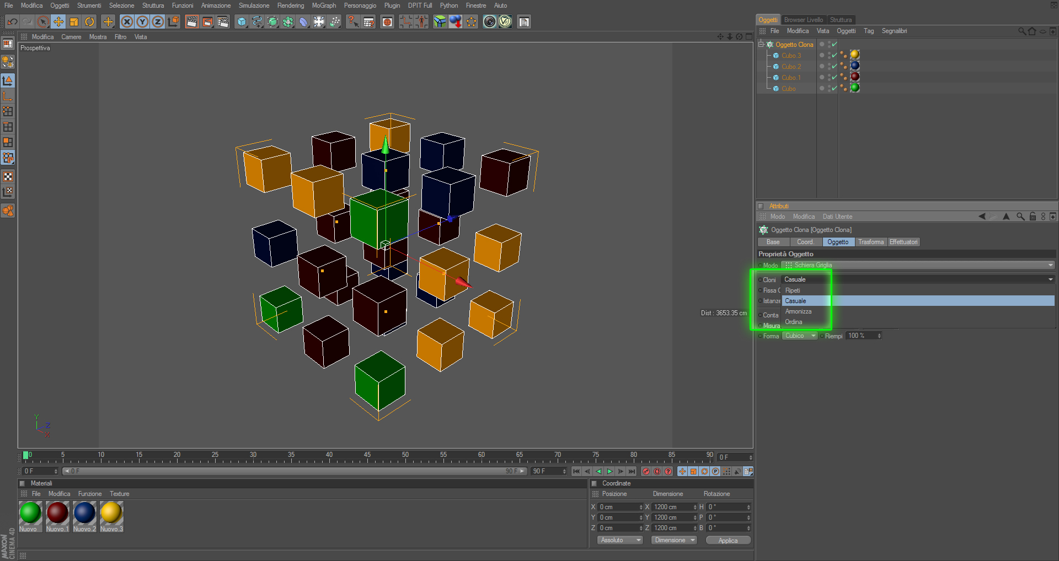Click the bend deformer icon in the toolbar
1059x561 pixels.
(303, 22)
